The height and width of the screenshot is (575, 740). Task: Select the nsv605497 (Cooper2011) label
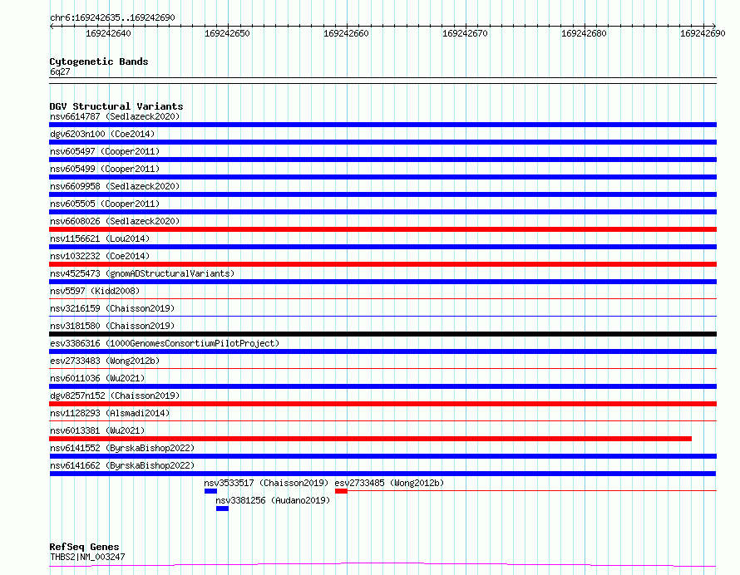[x=105, y=151]
